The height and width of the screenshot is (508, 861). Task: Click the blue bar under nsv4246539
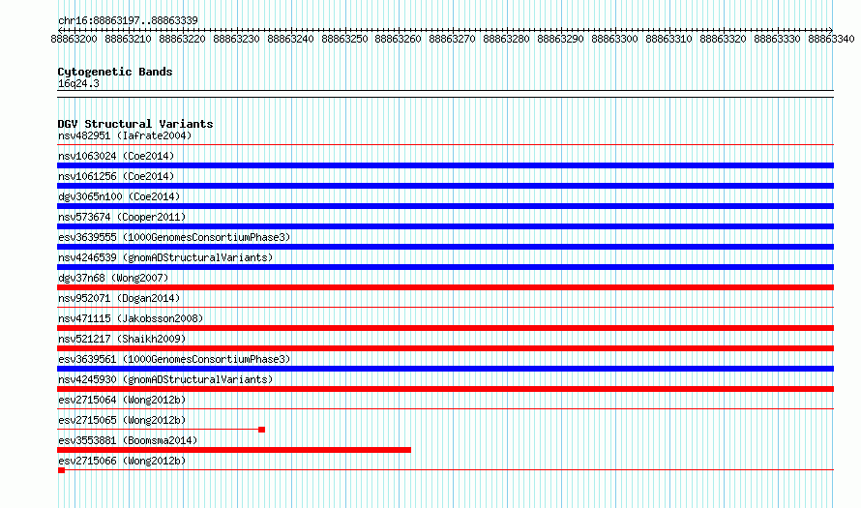coord(445,267)
